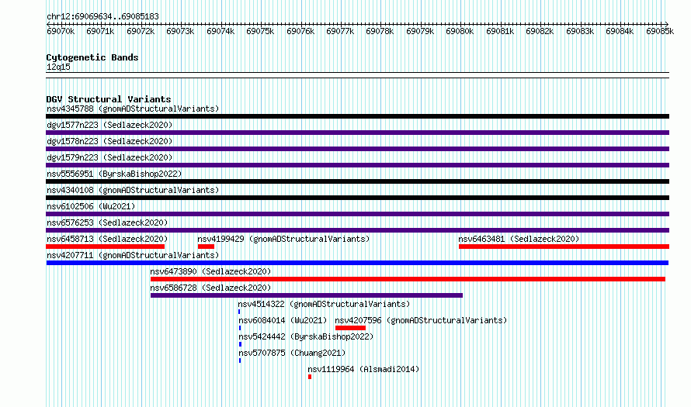Image resolution: width=691 pixels, height=407 pixels.
Task: Click the red bar under nsv4207596
Action: pos(350,328)
